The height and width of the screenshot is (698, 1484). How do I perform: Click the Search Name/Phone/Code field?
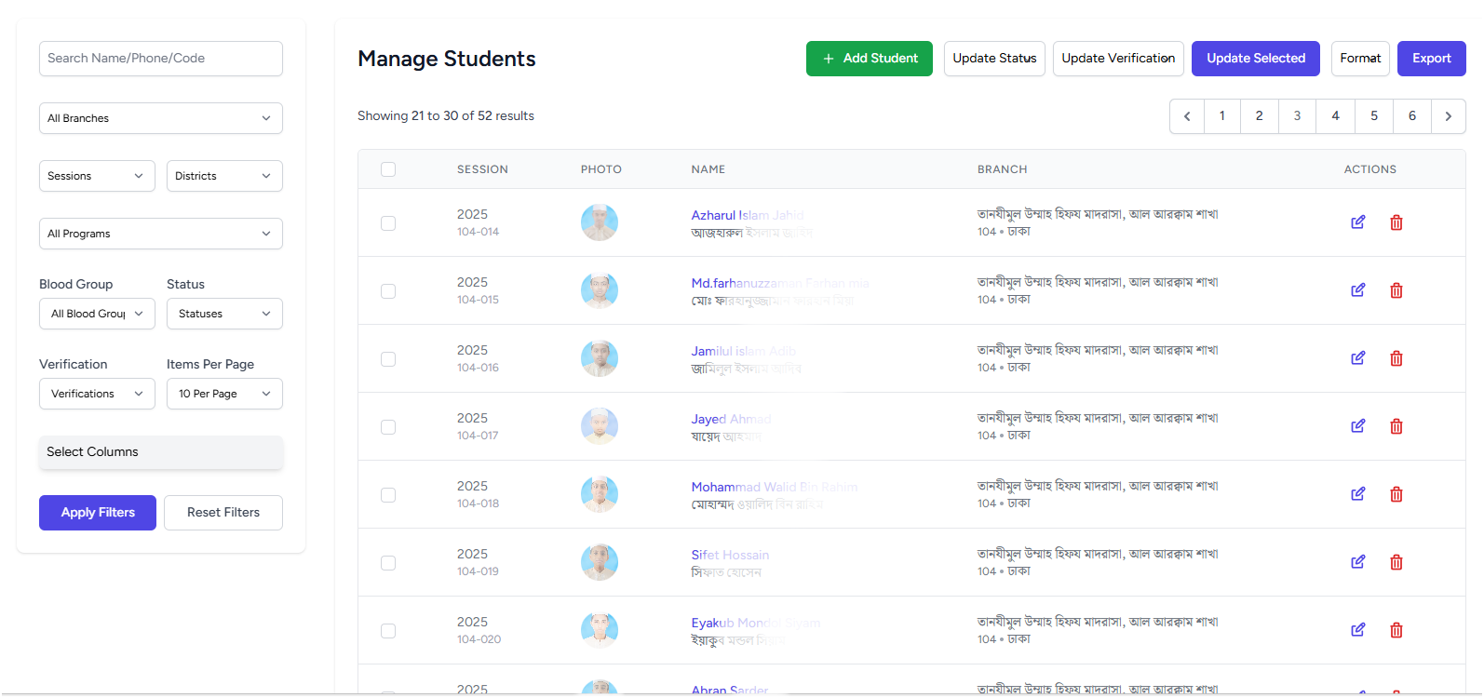point(160,59)
